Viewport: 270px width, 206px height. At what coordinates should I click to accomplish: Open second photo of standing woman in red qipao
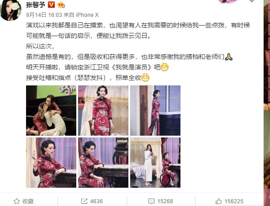coord(103,111)
